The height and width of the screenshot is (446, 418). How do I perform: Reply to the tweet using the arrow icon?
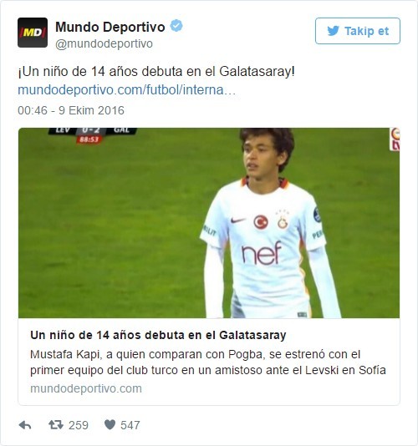[x=25, y=425]
